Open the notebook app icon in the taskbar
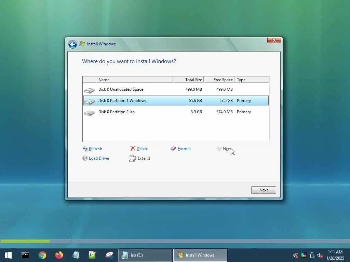Screen dimensions: 350x262 pyautogui.click(x=76, y=255)
